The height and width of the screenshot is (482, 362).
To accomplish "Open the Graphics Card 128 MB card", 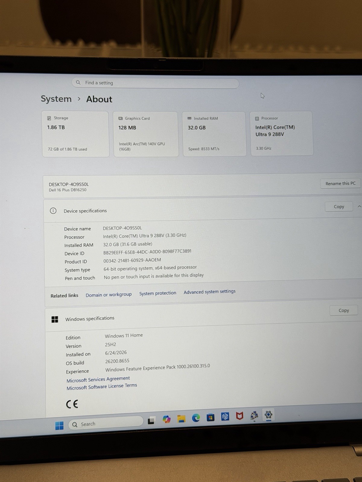I will pos(146,134).
